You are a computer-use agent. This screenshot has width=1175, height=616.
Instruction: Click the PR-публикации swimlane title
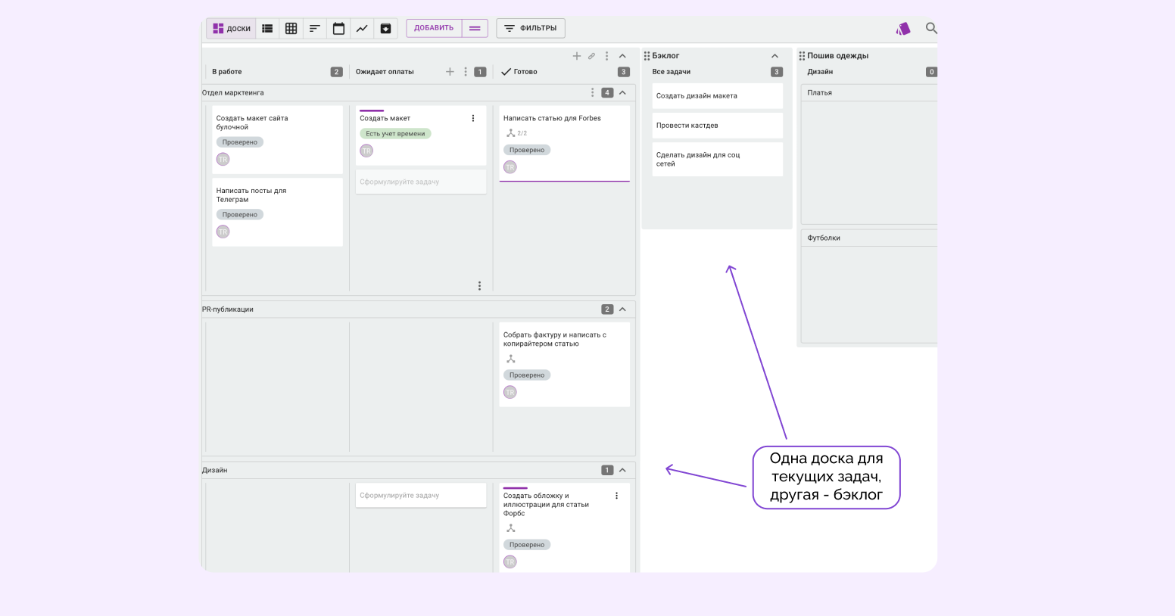[228, 310]
